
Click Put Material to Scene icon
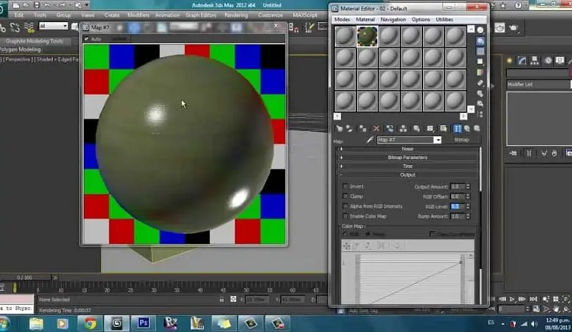[350, 128]
